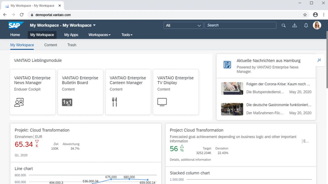328x184 pixels.
Task: Click the Target 3252.234K value
Action: [x=204, y=153]
